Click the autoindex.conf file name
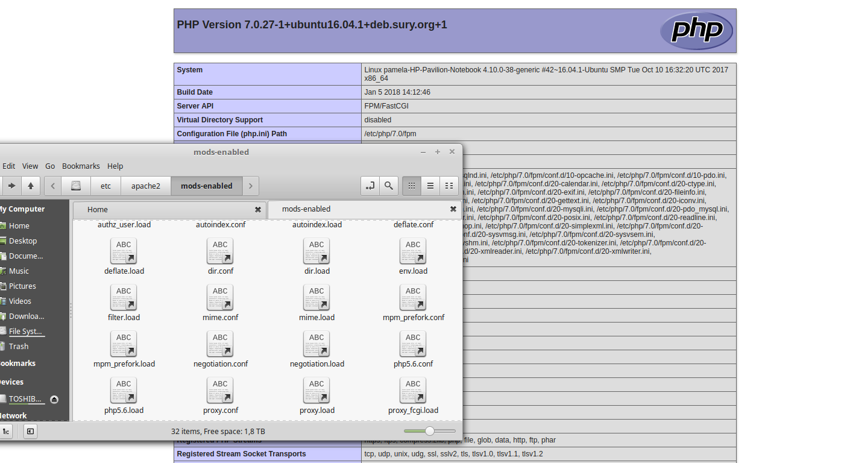 coord(221,224)
